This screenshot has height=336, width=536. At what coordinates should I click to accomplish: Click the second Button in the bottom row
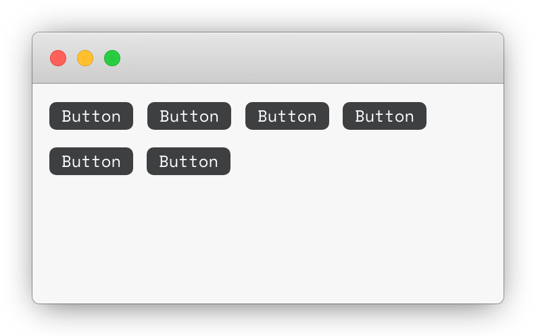(x=189, y=162)
